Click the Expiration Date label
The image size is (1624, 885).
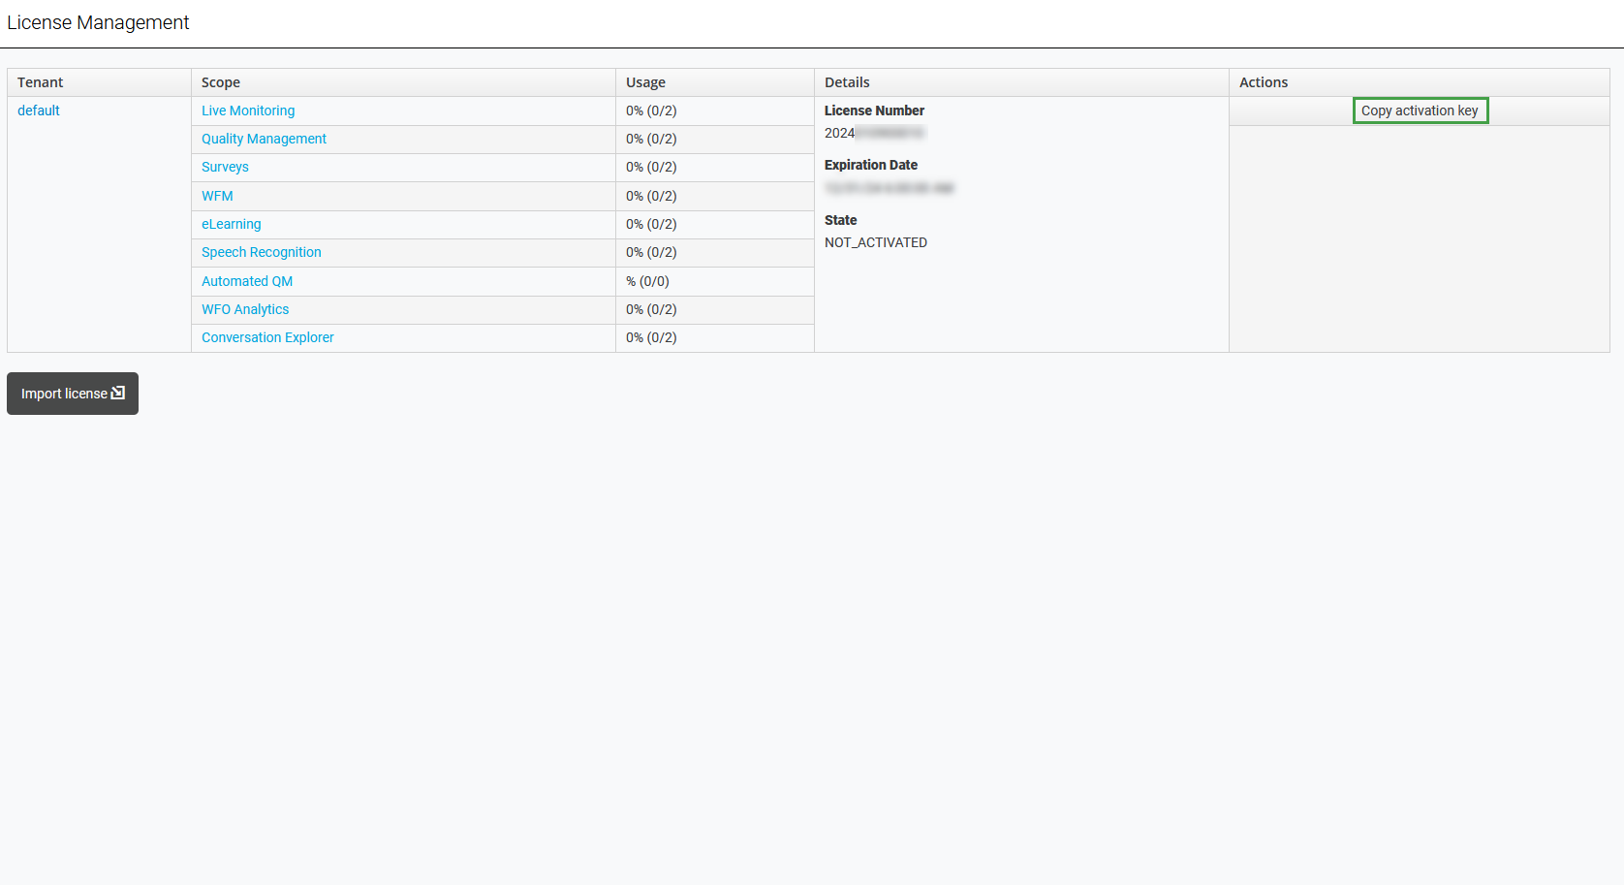pyautogui.click(x=871, y=165)
